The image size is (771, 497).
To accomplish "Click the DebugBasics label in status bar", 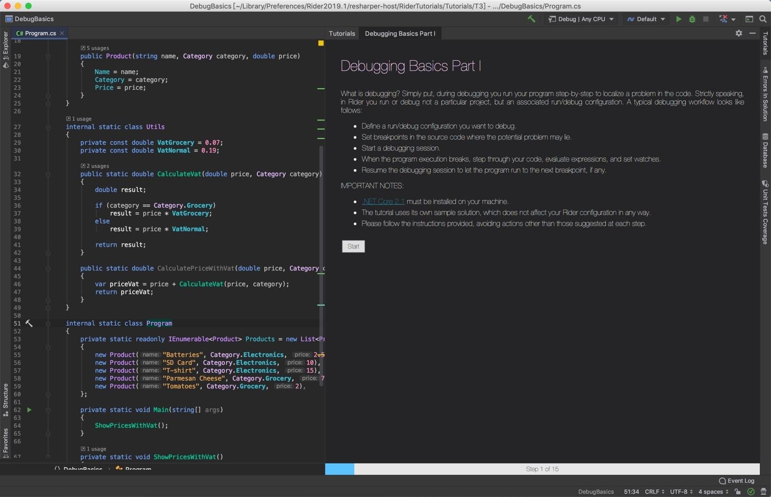I will tap(596, 492).
